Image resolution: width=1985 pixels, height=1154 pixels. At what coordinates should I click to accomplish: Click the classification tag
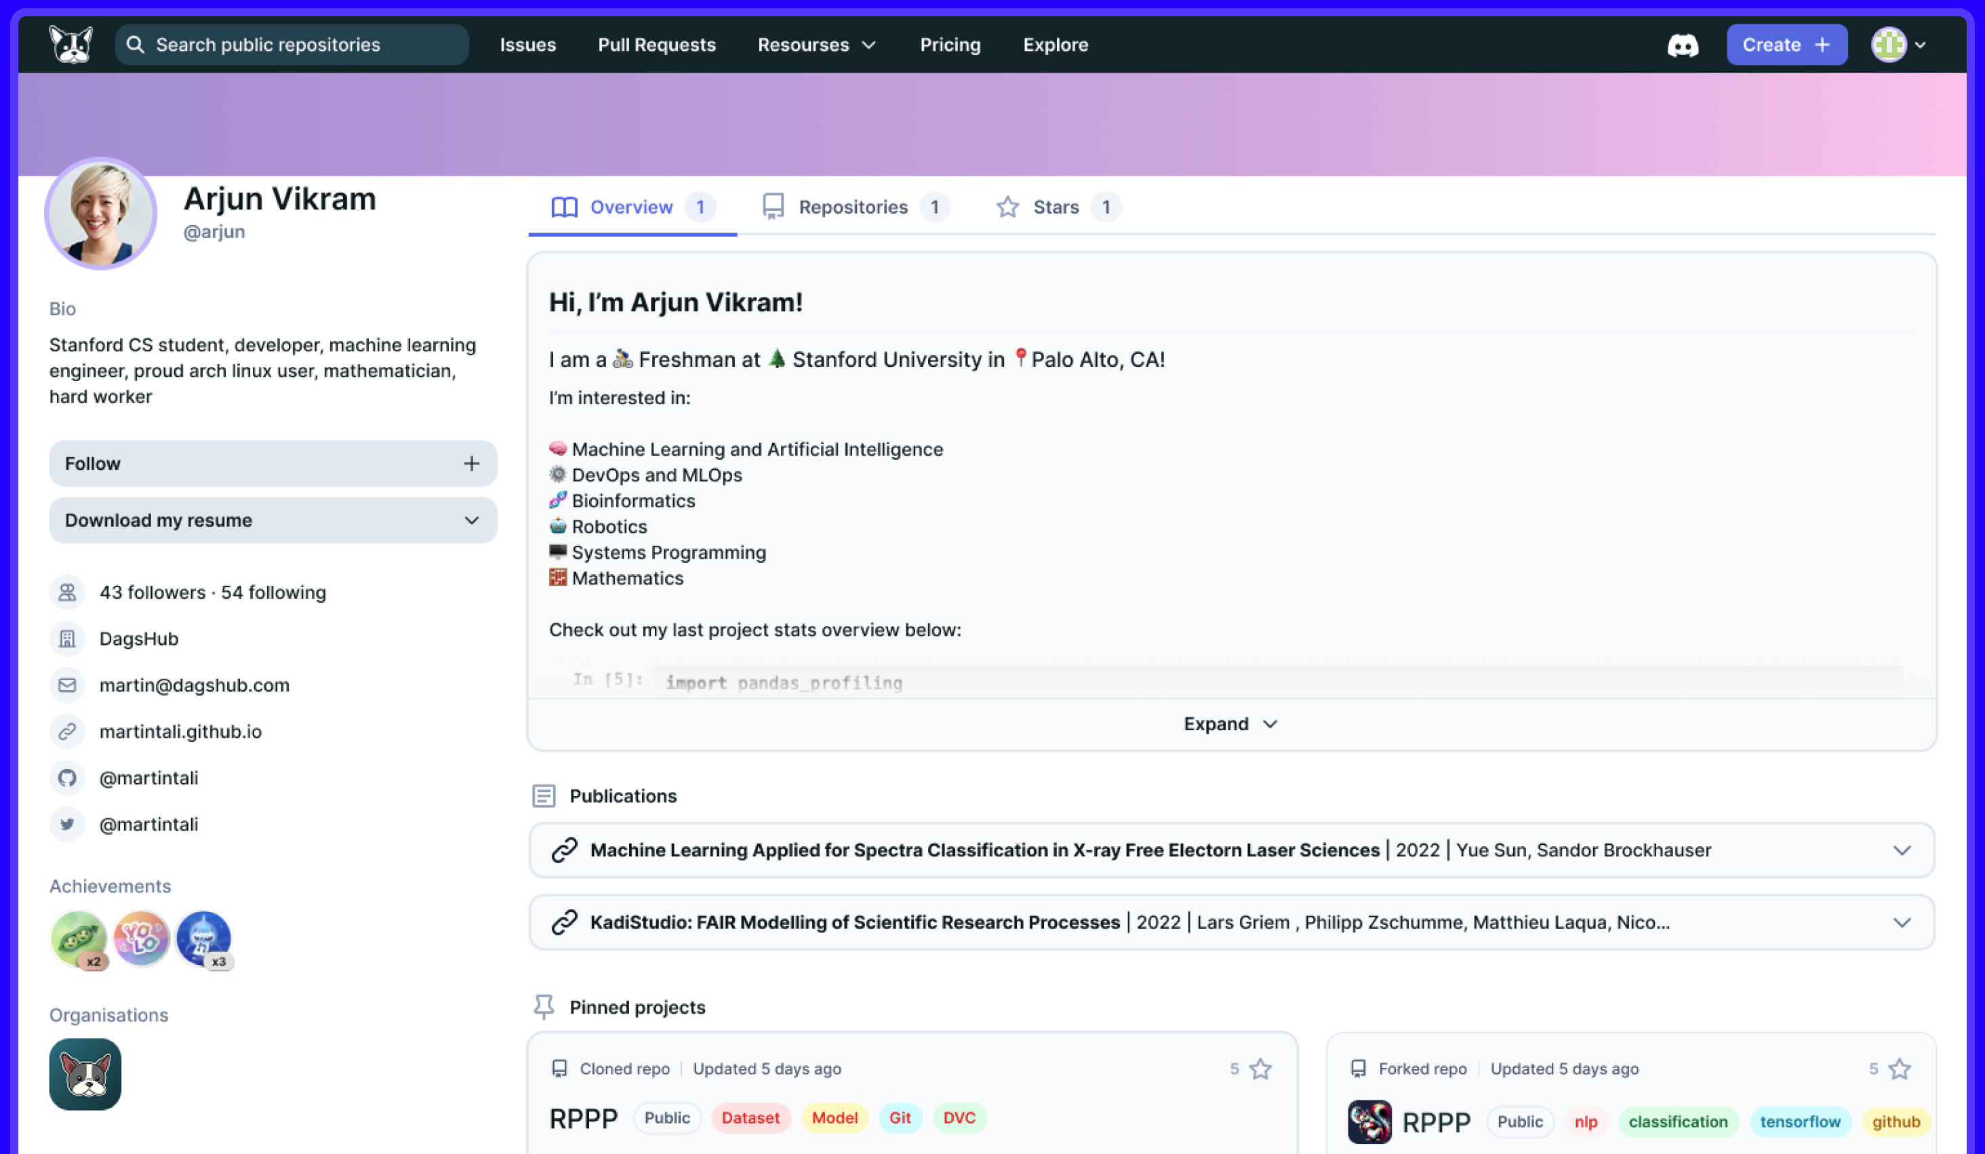point(1678,1121)
